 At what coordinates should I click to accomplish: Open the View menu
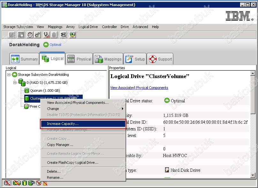(40, 27)
